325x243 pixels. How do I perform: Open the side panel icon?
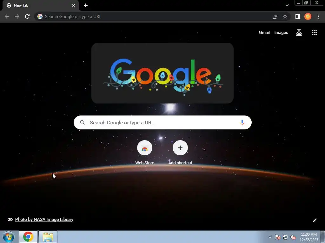tap(298, 16)
